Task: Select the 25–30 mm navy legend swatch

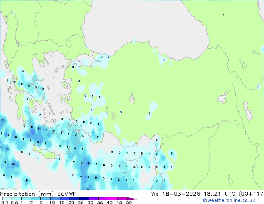Action: 84,199
